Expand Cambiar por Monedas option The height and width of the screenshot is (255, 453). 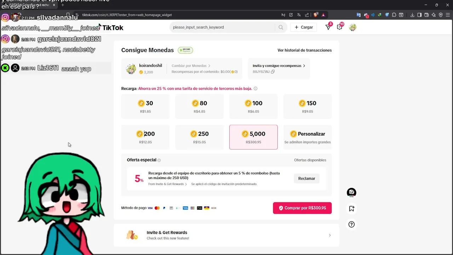(191, 66)
